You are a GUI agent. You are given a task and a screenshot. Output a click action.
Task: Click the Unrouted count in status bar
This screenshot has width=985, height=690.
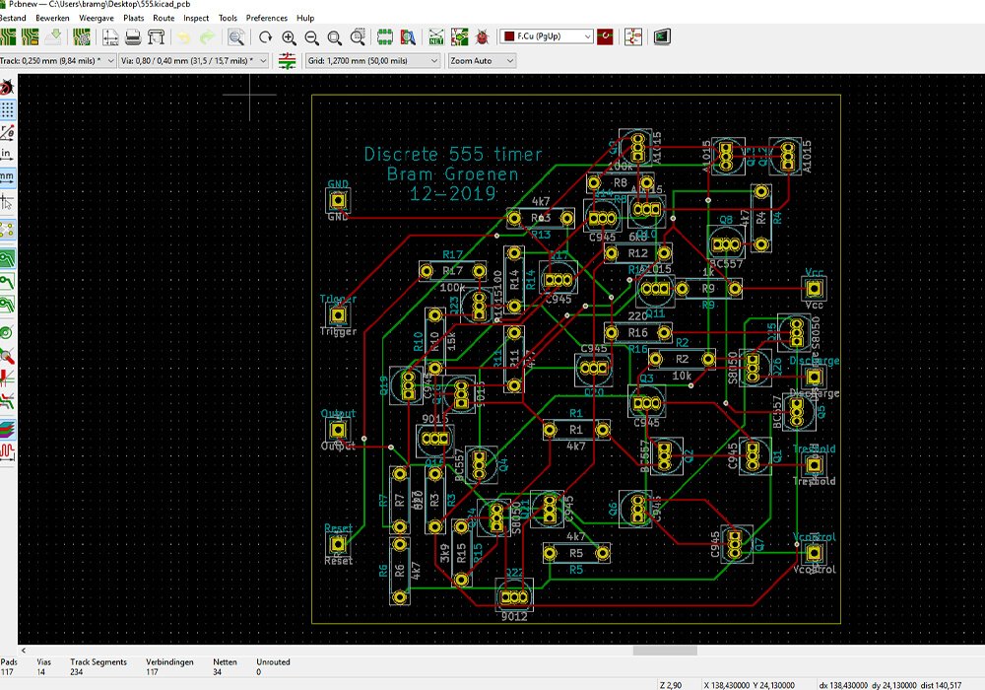(258, 672)
